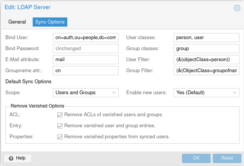
Task: Toggle Remove vanished properties checkbox
Action: 60,137
